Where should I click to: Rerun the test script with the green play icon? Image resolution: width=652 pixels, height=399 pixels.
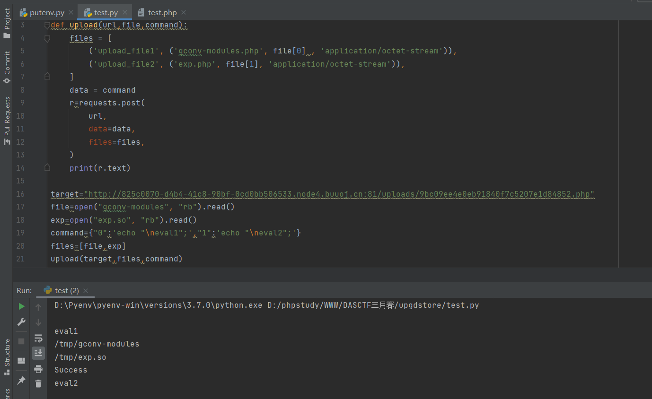coord(21,306)
